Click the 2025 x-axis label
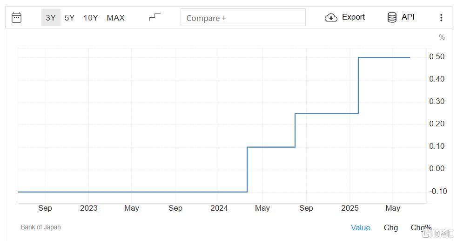This screenshot has width=457, height=241. pos(349,208)
